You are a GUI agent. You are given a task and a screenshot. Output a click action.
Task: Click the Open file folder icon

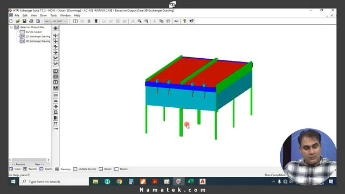pyautogui.click(x=18, y=21)
